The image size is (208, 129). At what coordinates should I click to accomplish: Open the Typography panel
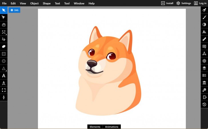tap(204, 32)
